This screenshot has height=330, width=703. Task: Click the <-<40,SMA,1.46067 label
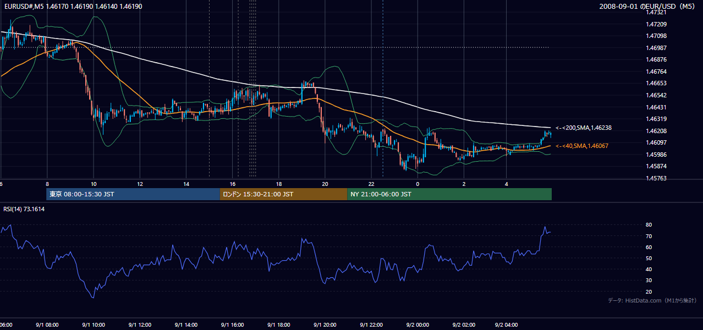tap(581, 146)
